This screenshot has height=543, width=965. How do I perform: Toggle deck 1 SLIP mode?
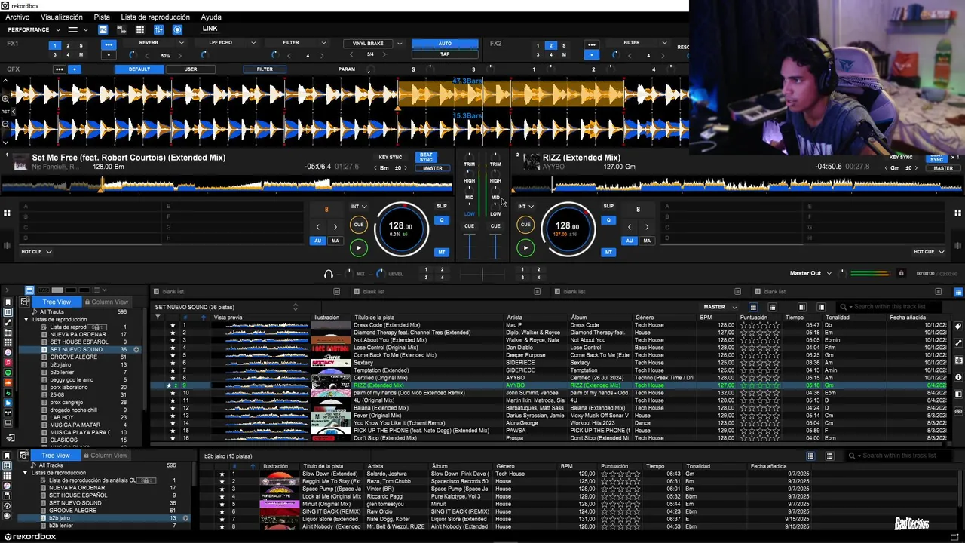pyautogui.click(x=442, y=206)
